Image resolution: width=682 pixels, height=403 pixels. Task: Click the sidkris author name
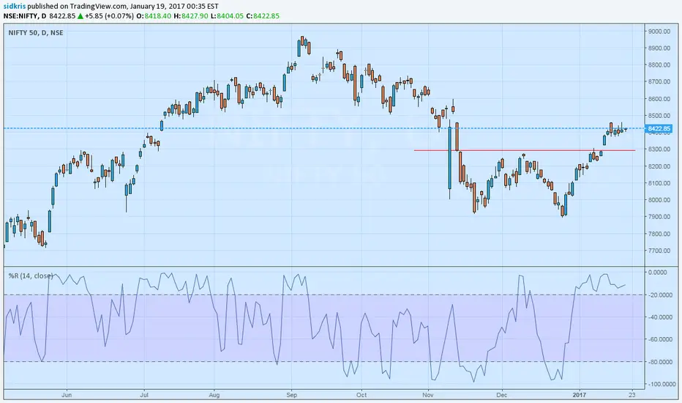(15, 6)
